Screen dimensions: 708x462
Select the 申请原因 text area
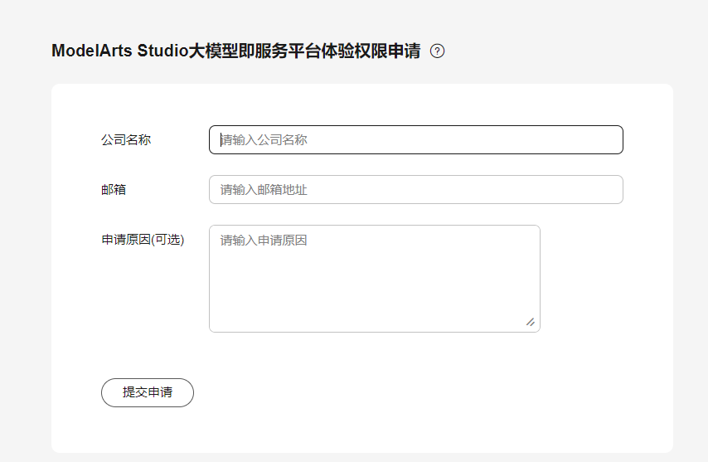pos(374,279)
